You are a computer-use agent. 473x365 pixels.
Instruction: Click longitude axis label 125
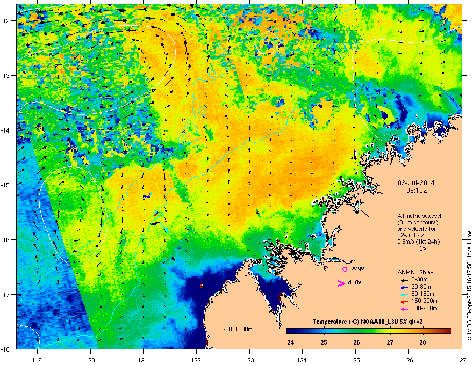355,359
